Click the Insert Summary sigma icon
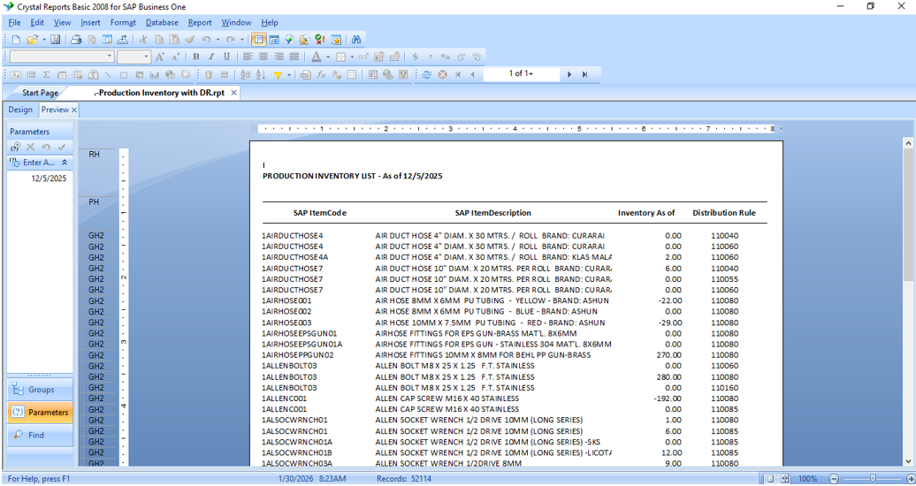 click(47, 75)
